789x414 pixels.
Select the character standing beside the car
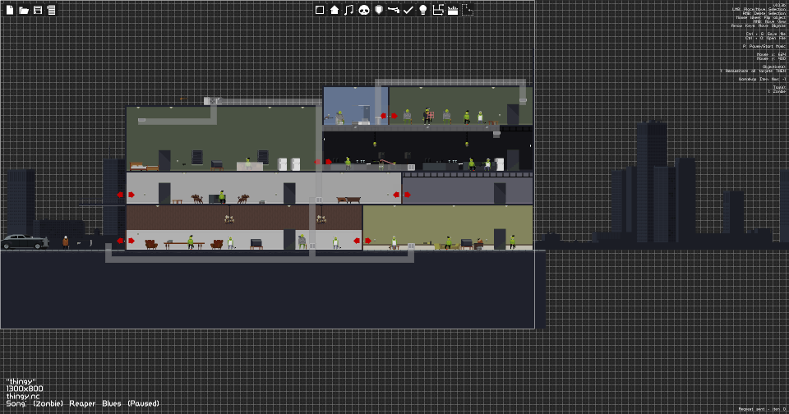pyautogui.click(x=66, y=242)
